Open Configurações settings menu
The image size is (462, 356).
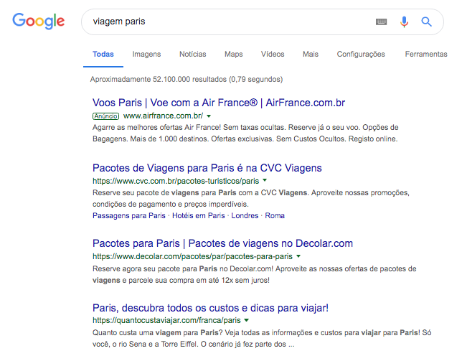(x=361, y=55)
